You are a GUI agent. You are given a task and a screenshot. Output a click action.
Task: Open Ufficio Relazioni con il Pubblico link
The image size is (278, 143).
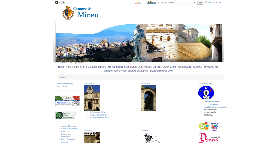(x=211, y=103)
